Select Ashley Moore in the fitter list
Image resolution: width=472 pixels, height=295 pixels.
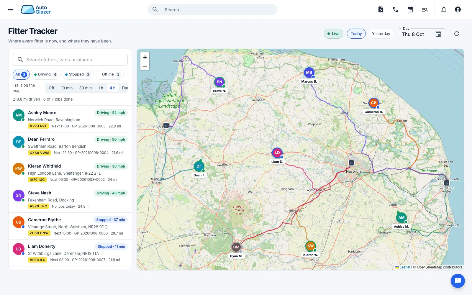pyautogui.click(x=70, y=119)
